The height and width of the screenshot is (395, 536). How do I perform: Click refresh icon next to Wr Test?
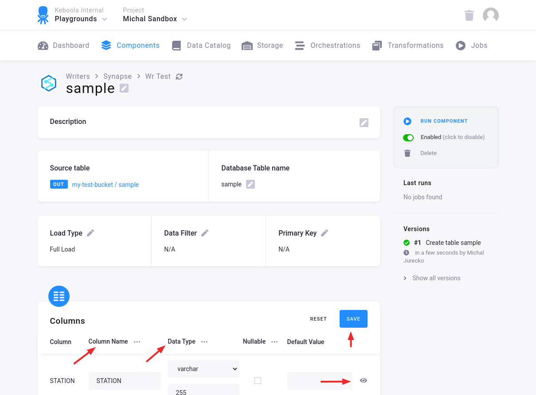tap(179, 77)
